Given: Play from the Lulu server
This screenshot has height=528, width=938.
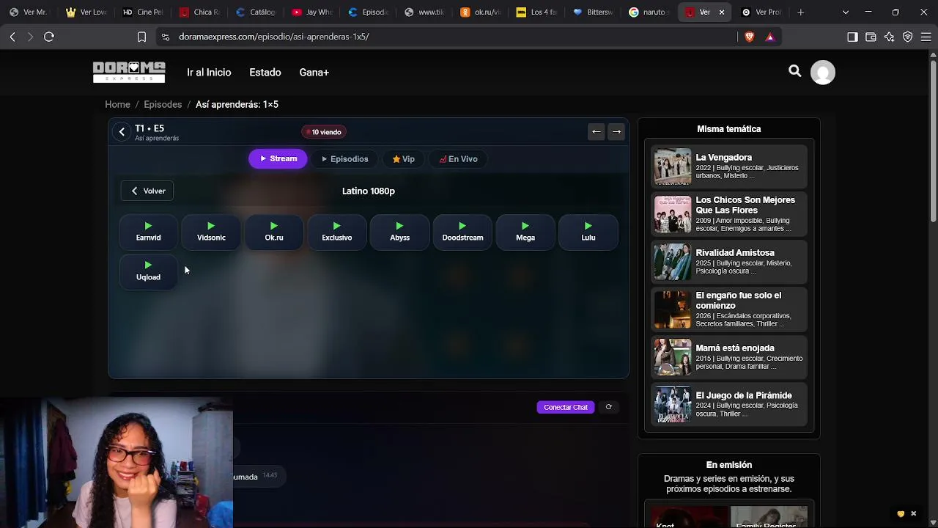Looking at the screenshot, I should pyautogui.click(x=588, y=232).
